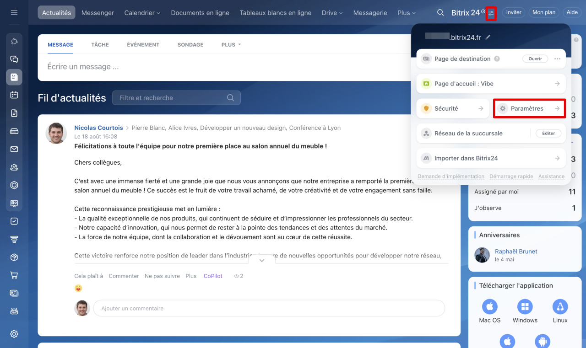Expand the collapsed post with chevron

[262, 260]
